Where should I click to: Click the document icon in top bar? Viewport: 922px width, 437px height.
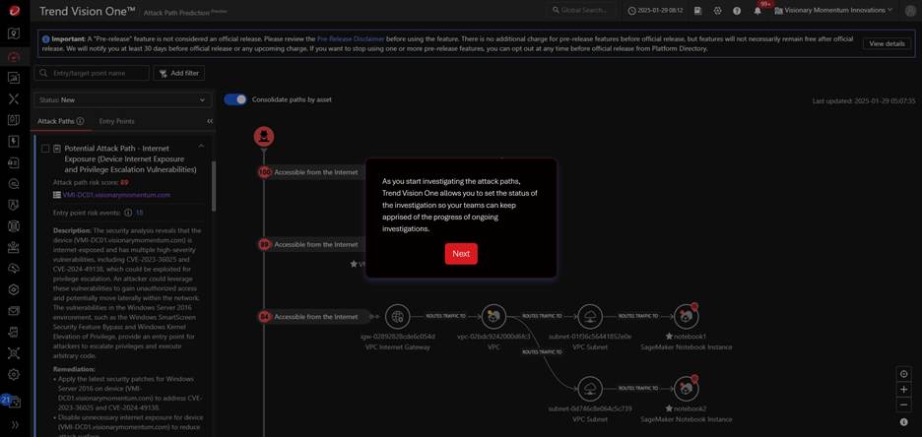(698, 11)
